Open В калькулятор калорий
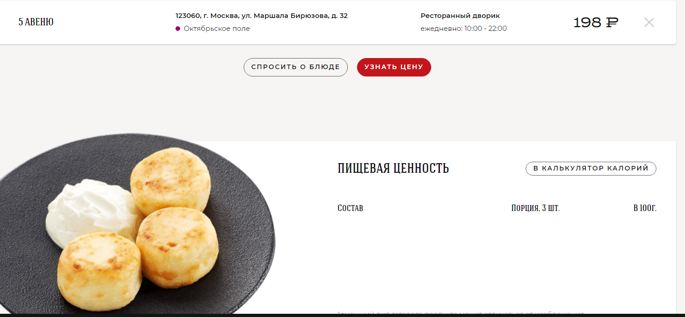685x317 pixels. click(x=591, y=169)
